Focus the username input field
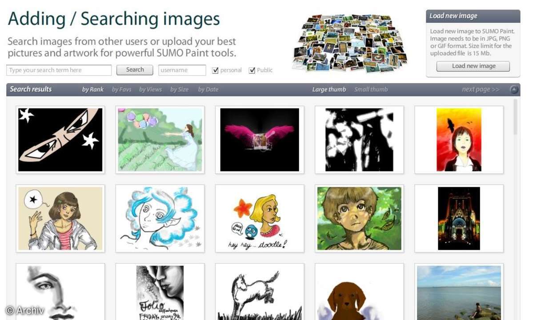533x320 pixels. (x=182, y=70)
